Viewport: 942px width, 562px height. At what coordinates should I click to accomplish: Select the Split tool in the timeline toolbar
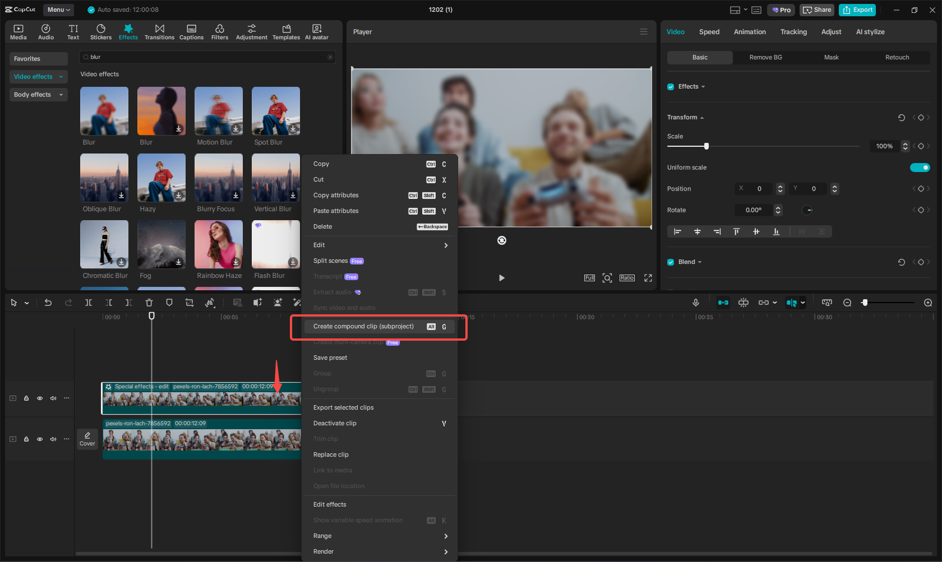pos(88,302)
